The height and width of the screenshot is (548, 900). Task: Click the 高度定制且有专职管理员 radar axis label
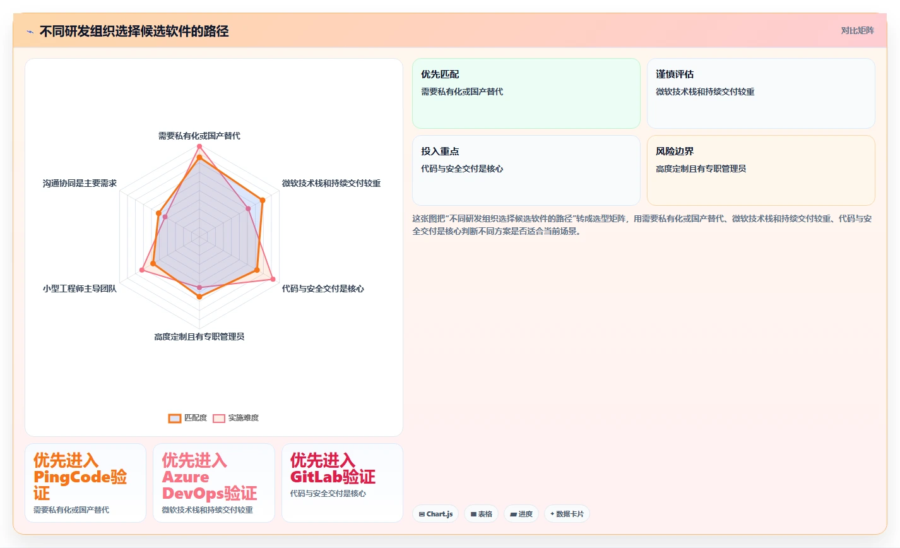click(x=199, y=337)
